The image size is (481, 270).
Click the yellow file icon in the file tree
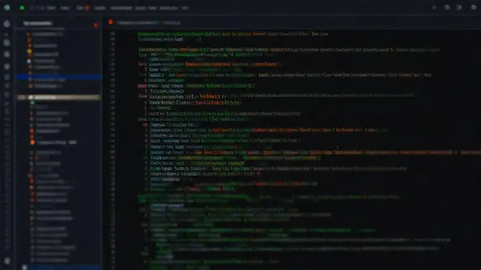29,52
